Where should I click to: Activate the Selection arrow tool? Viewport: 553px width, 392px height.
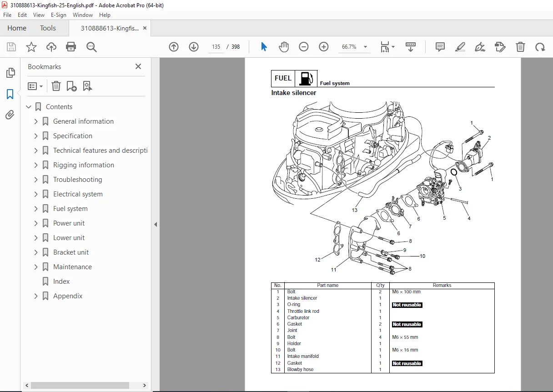click(264, 47)
